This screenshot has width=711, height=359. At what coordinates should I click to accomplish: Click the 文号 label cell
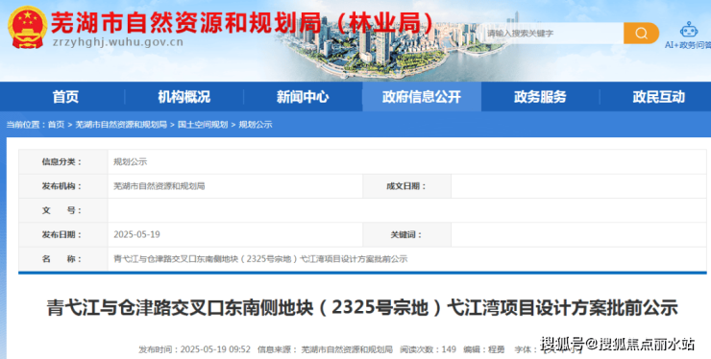(63, 210)
